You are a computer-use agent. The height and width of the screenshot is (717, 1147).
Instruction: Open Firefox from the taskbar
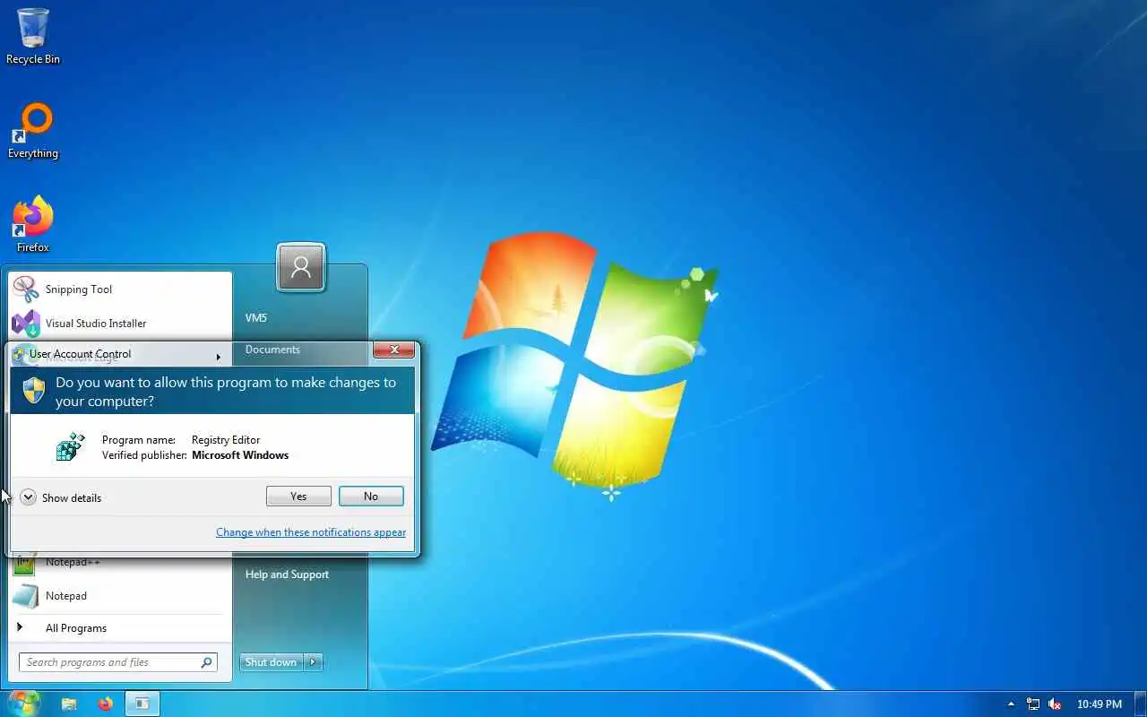(x=106, y=704)
